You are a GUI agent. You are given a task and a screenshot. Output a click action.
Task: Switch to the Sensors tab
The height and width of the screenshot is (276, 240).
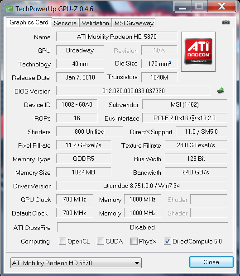coord(65,23)
